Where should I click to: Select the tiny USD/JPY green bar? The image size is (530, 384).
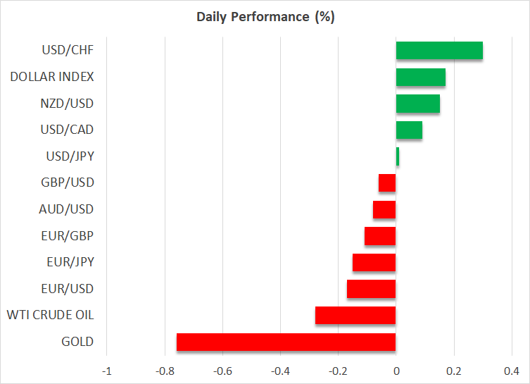click(x=398, y=156)
